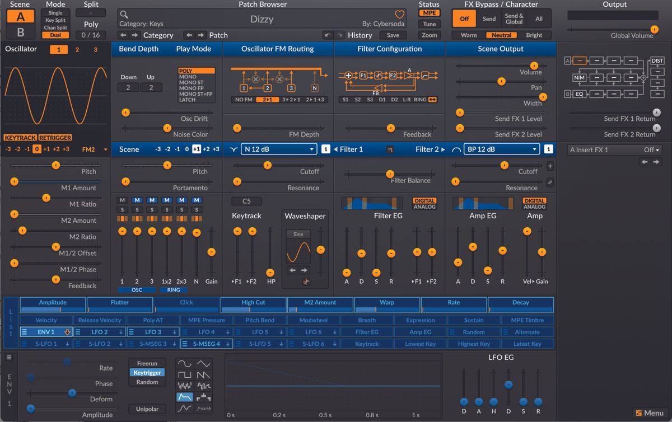Open patch search with the magnifier icon

(x=124, y=14)
